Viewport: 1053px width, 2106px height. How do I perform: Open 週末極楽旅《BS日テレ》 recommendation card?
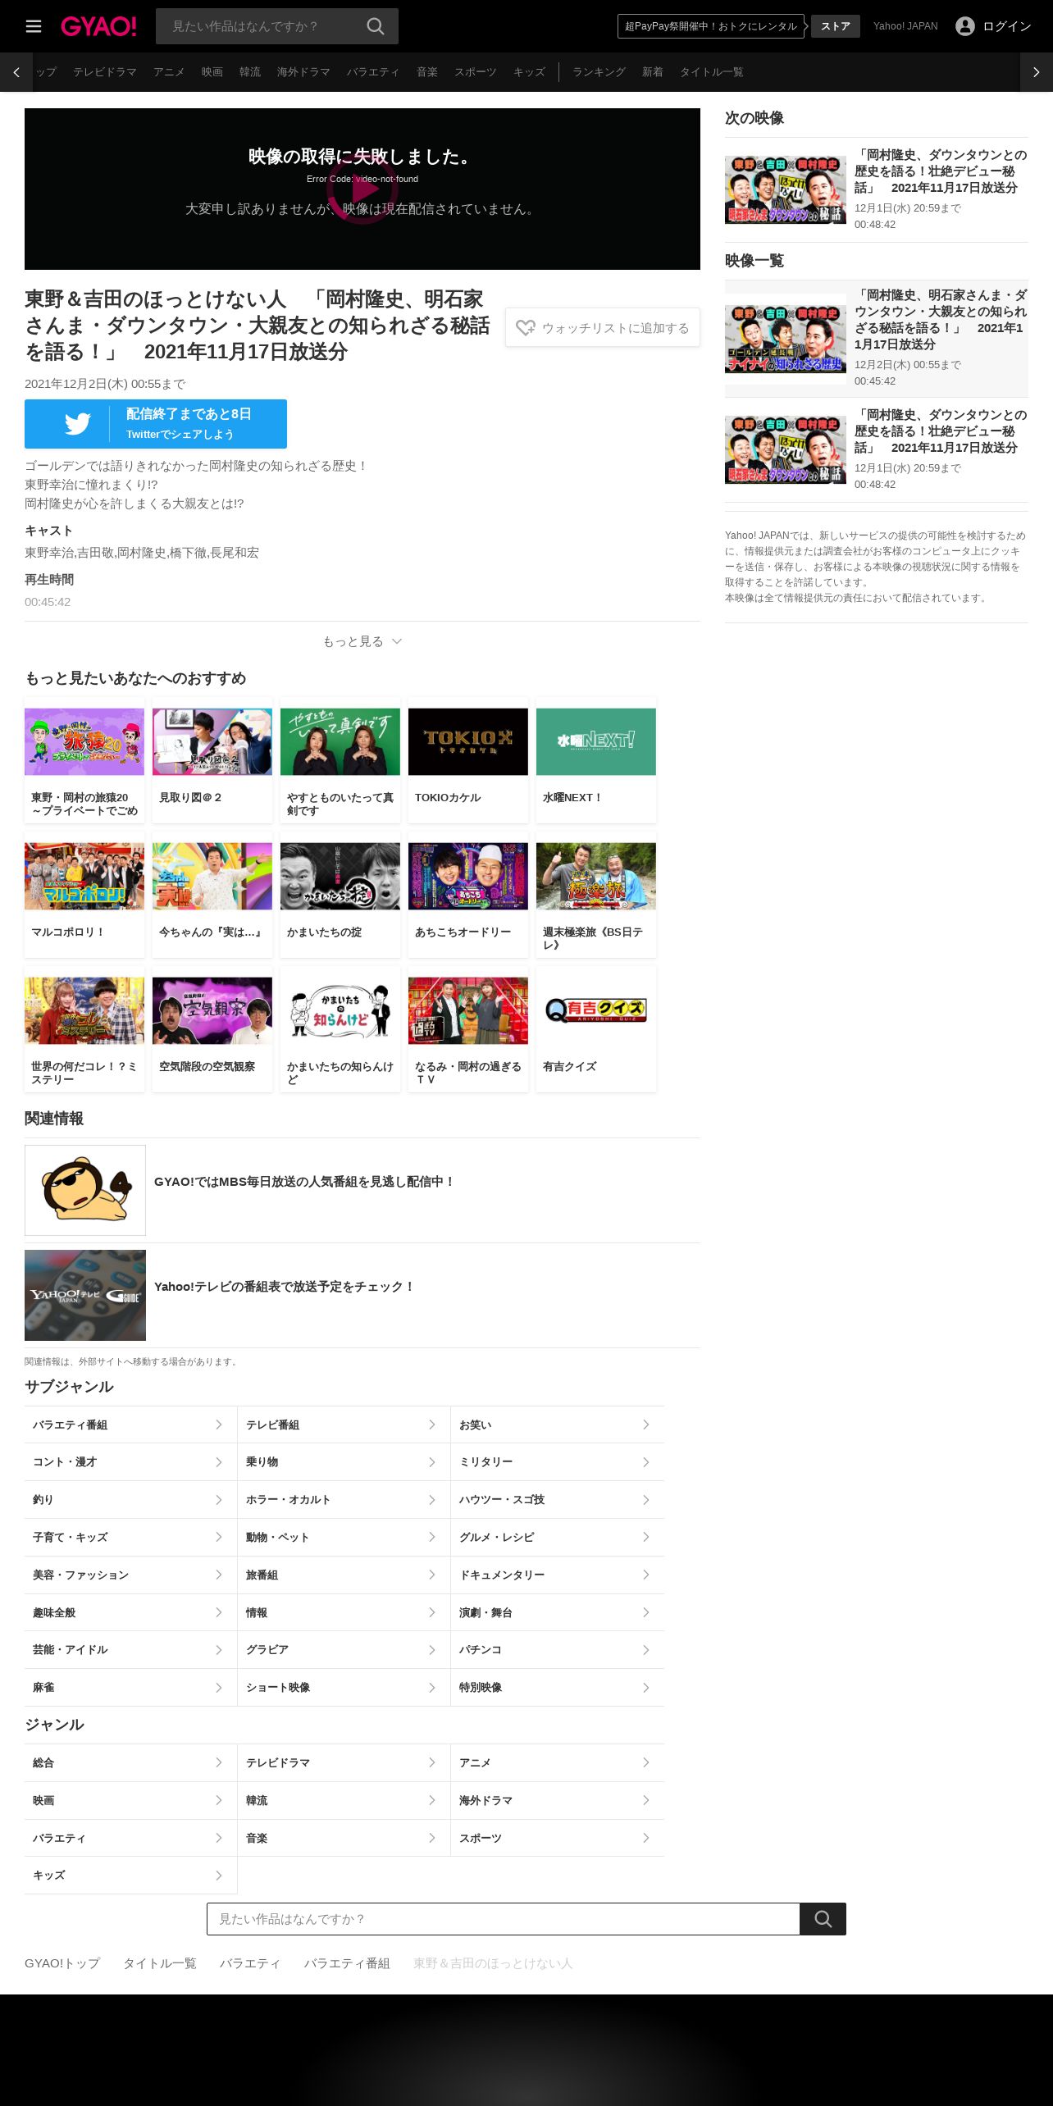pos(596,895)
